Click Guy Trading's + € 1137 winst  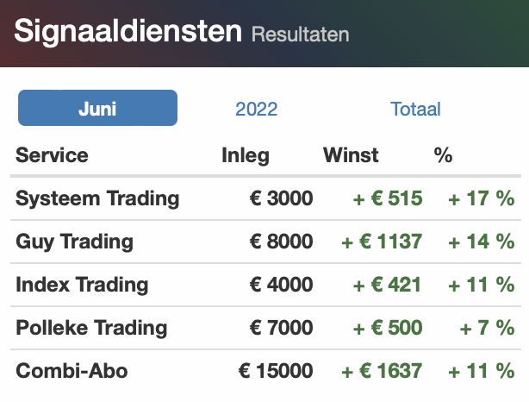(382, 242)
